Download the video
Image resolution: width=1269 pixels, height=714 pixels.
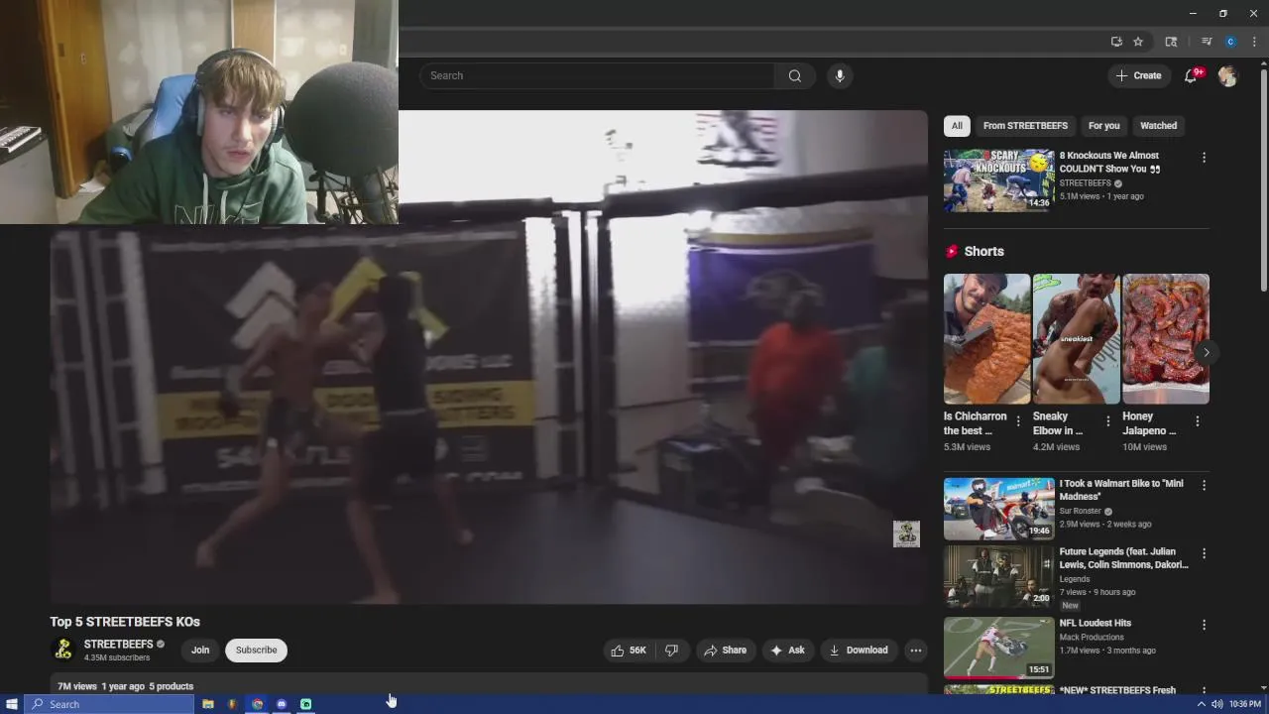click(859, 651)
